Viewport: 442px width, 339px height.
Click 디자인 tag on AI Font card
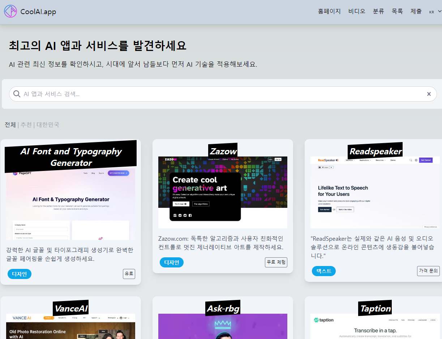tap(20, 274)
